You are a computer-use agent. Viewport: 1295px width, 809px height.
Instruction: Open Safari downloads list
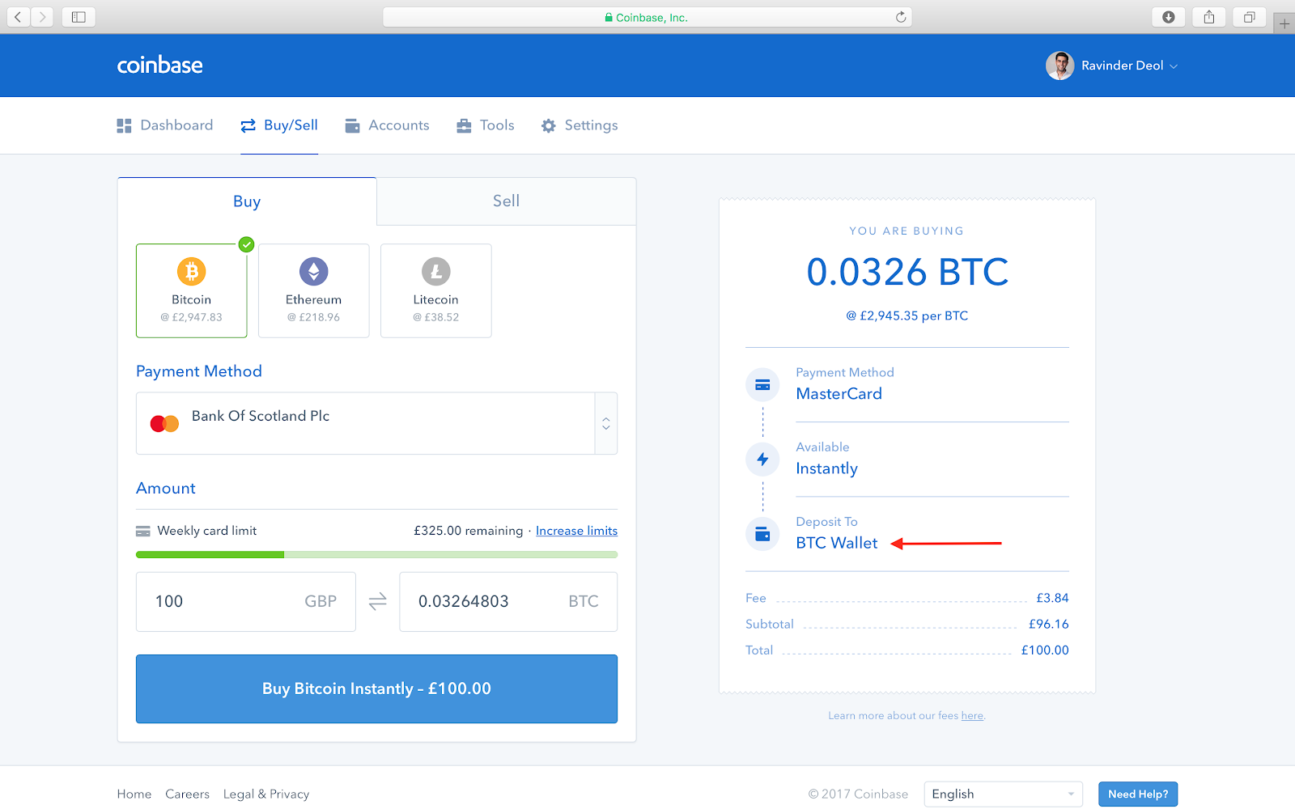point(1169,17)
